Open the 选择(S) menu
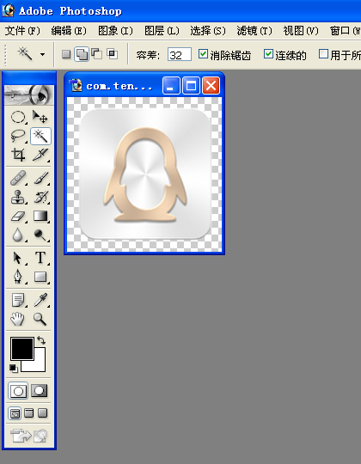The image size is (361, 464). (208, 31)
